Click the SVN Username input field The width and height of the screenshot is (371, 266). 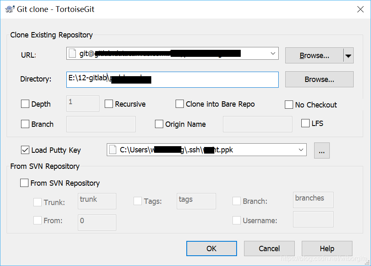313,219
